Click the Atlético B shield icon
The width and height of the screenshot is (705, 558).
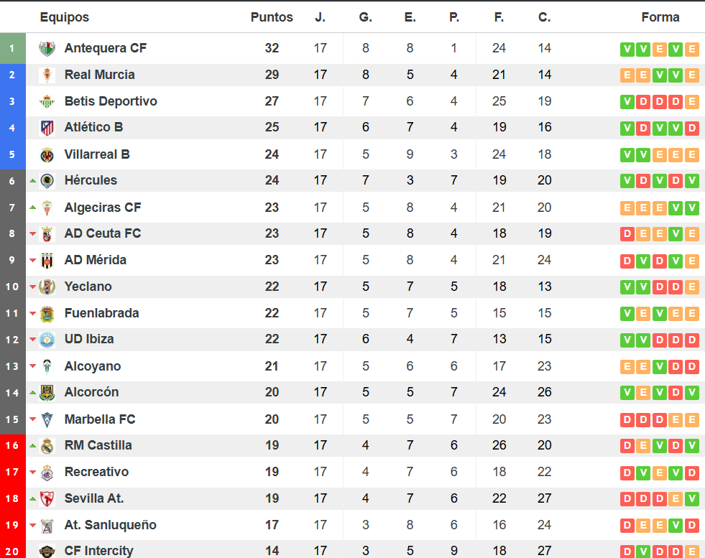coord(47,128)
